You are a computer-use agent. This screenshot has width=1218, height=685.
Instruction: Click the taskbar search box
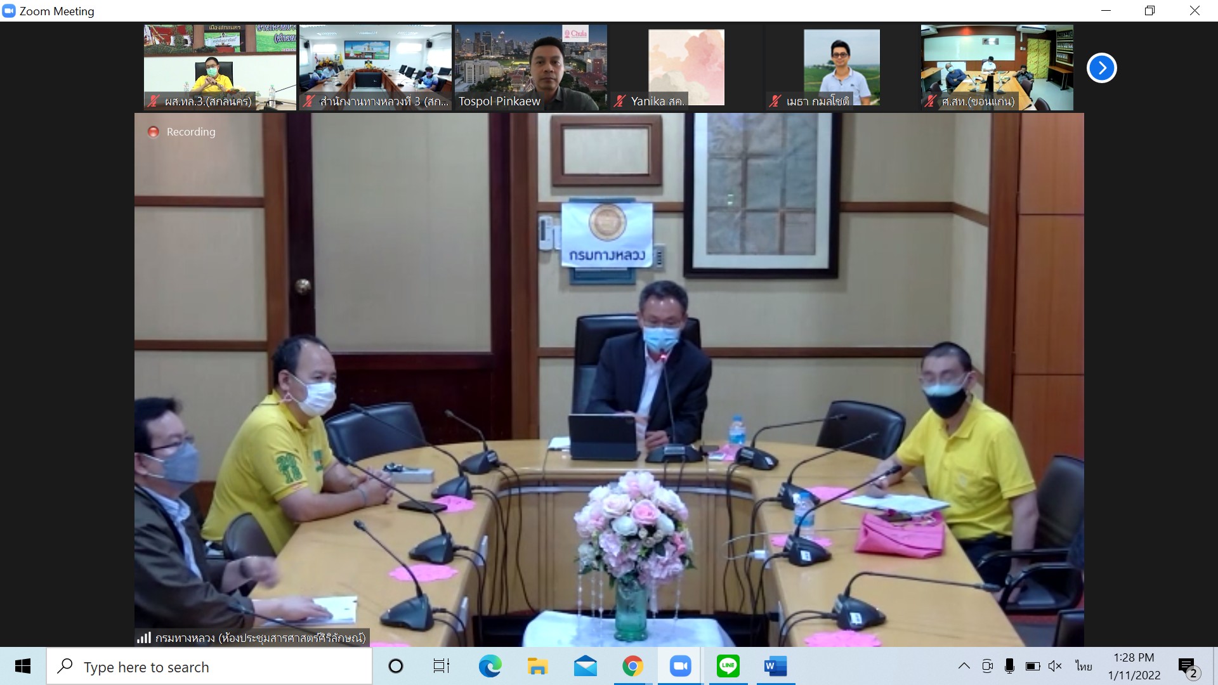(x=209, y=667)
